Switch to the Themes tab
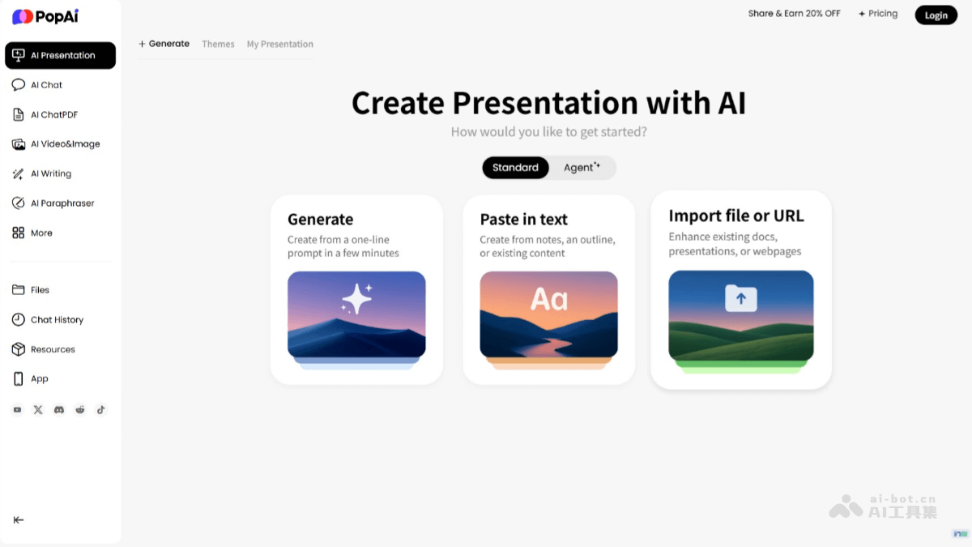The width and height of the screenshot is (972, 547). (x=218, y=44)
